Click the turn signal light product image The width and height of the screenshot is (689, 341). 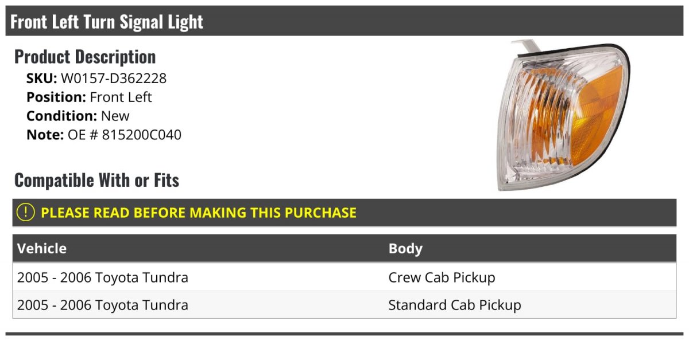(x=563, y=115)
